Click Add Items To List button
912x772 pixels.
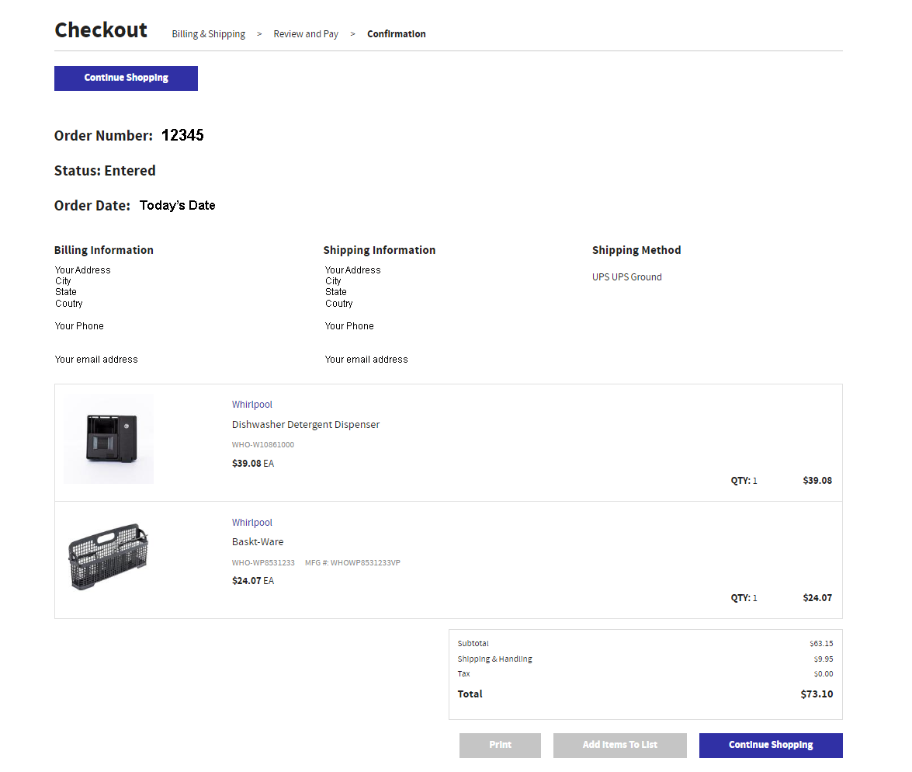(x=619, y=746)
